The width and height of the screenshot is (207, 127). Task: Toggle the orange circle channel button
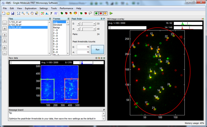(x=105, y=13)
